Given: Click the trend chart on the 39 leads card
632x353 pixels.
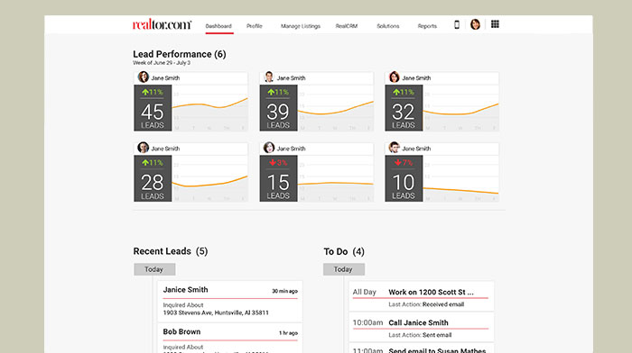Looking at the screenshot, I should point(335,108).
